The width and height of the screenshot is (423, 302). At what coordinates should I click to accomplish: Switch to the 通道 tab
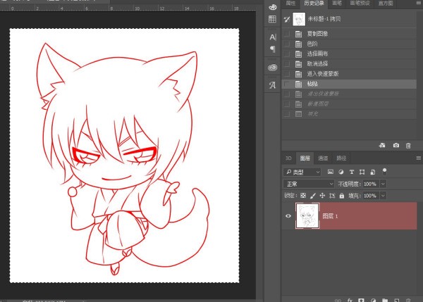pyautogui.click(x=323, y=158)
